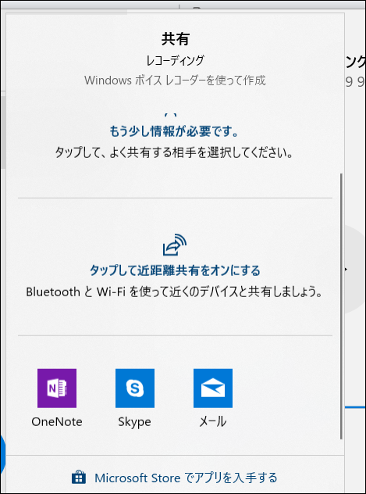
Task: Click the share panel vertical scrollbar
Action: (x=341, y=306)
